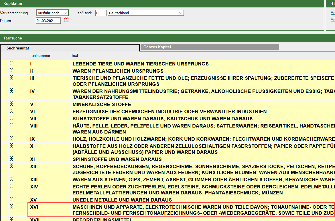The image size is (335, 221).
Task: Expand section XIV Echte Perlen
Action: coord(11,186)
